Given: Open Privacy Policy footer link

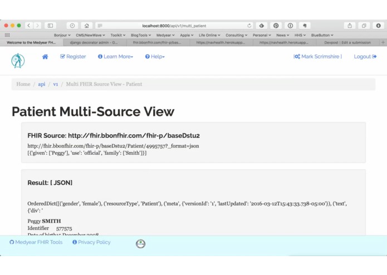Looking at the screenshot, I should [91, 242].
